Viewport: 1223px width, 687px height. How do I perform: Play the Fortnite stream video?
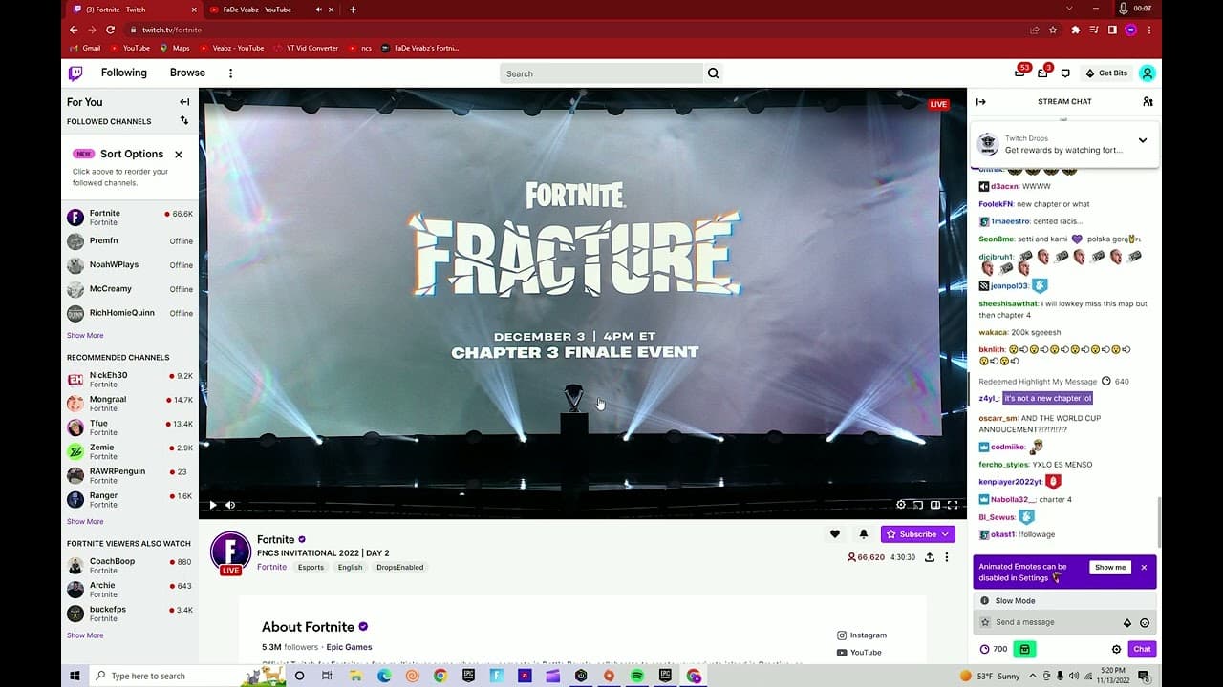213,505
